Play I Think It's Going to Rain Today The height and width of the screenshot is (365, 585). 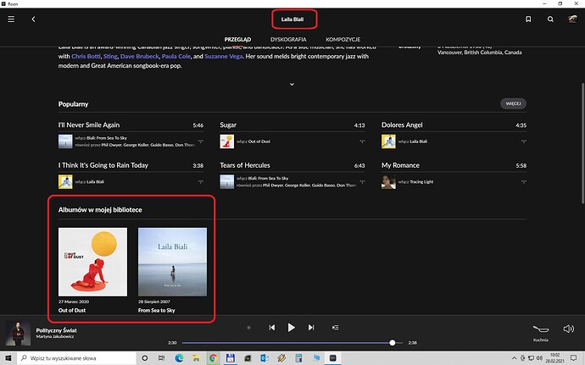[x=103, y=165]
